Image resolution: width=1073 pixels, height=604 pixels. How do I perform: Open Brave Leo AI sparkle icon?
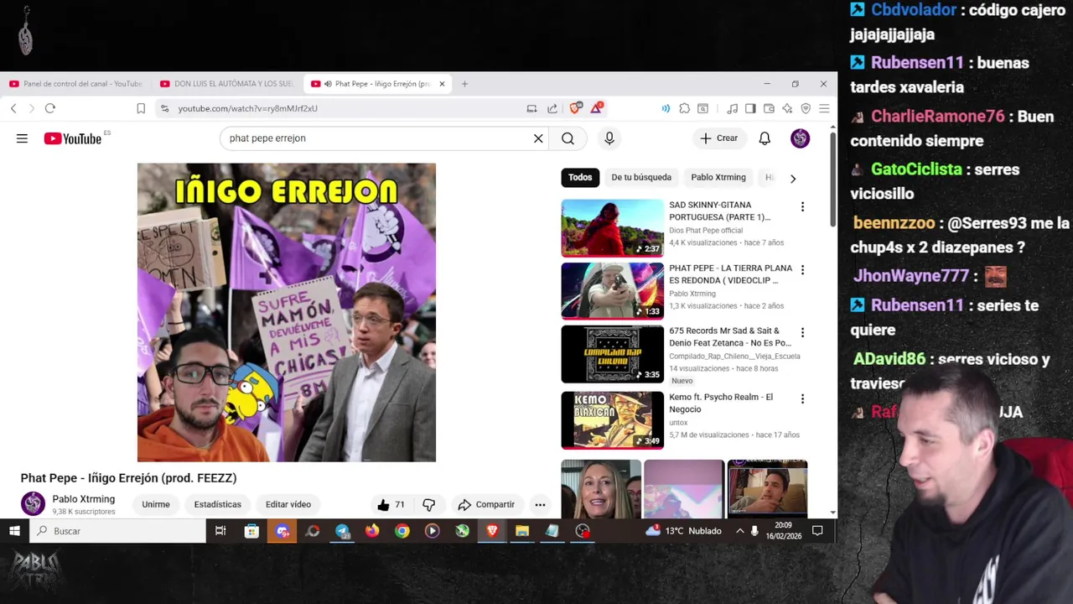pyautogui.click(x=787, y=108)
